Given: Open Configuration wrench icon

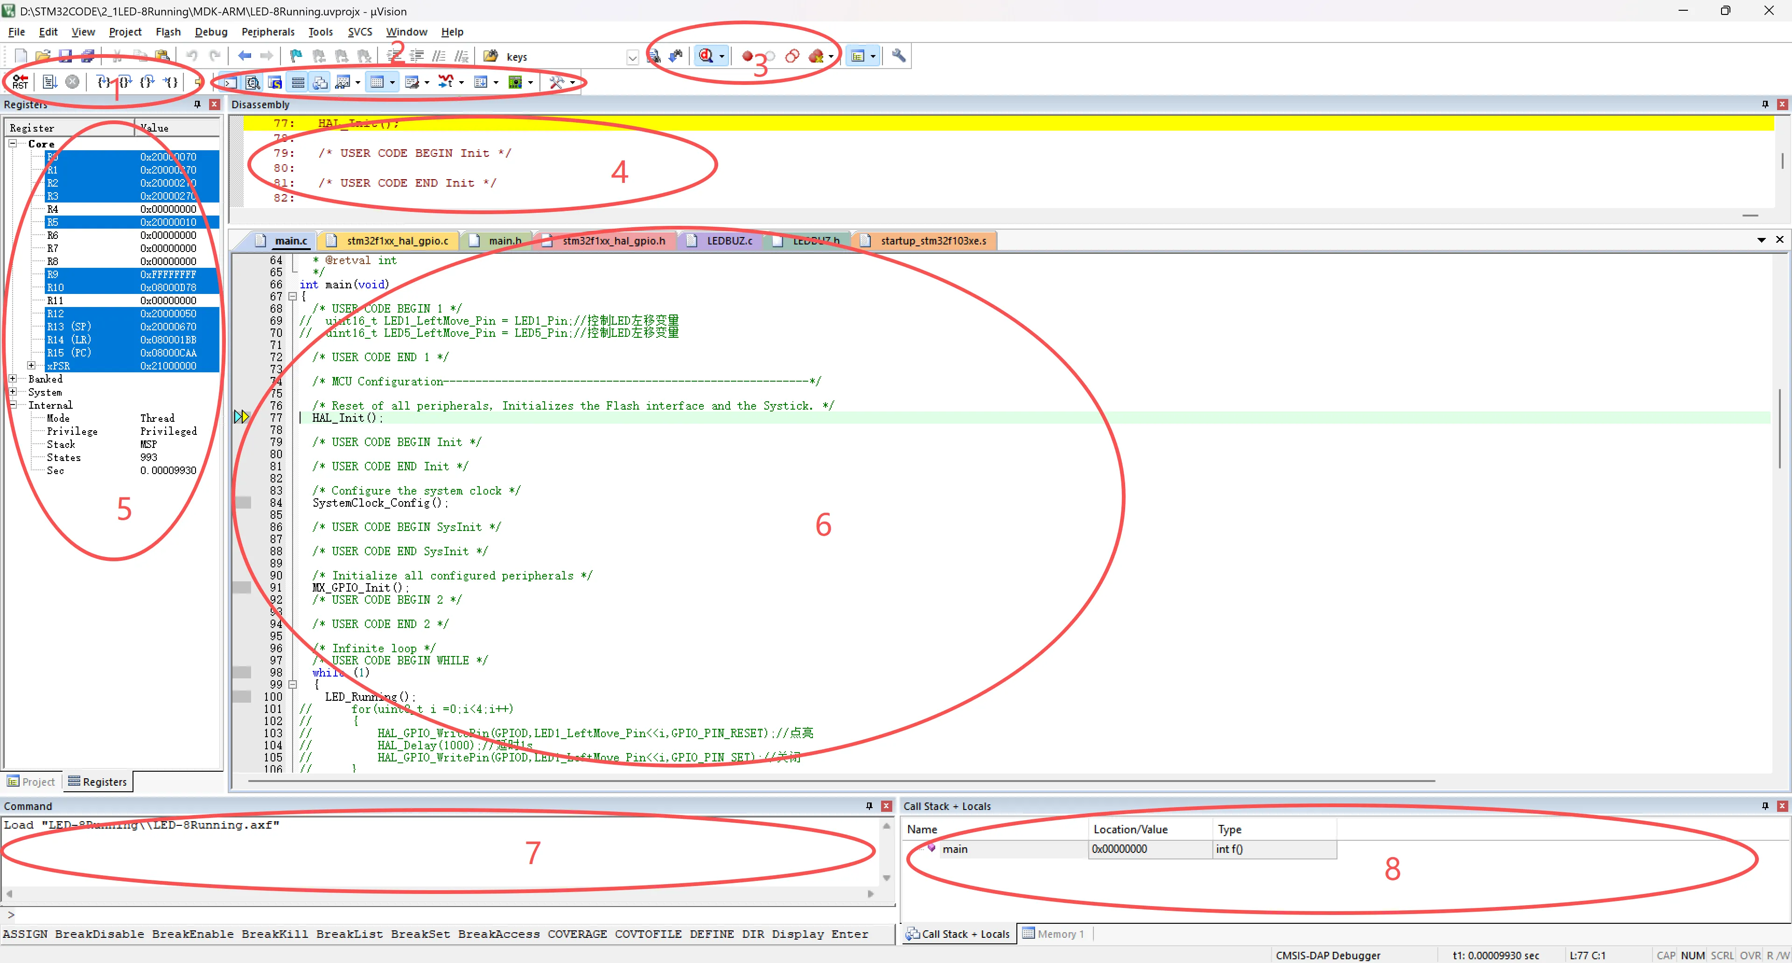Looking at the screenshot, I should pyautogui.click(x=898, y=56).
